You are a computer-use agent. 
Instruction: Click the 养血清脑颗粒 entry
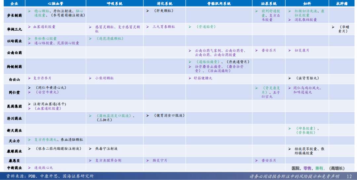tap(72, 140)
